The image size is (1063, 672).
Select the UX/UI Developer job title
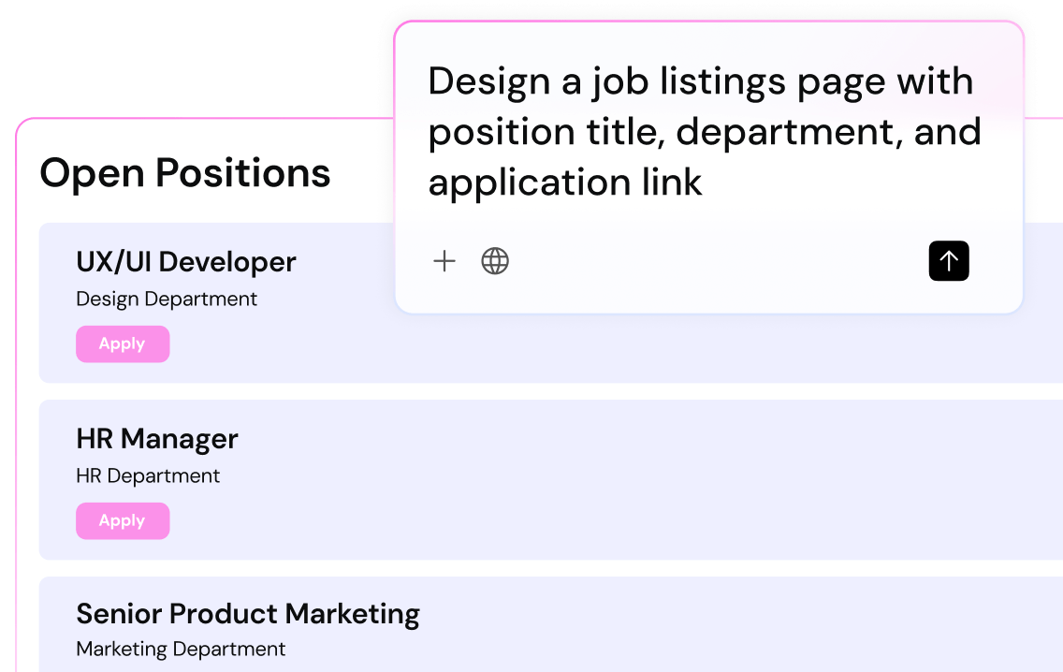click(x=185, y=262)
